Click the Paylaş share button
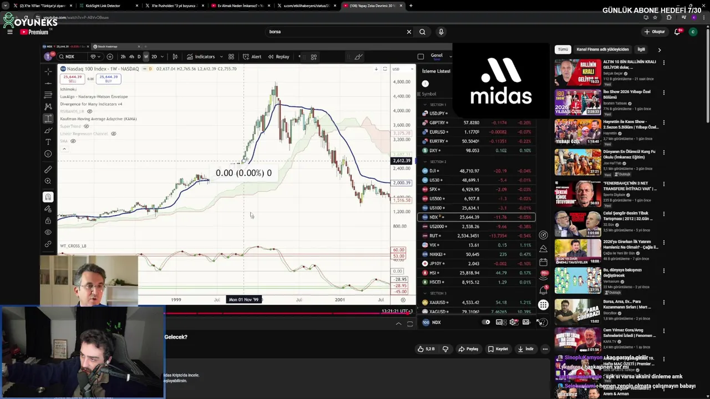Image resolution: width=710 pixels, height=399 pixels. (x=468, y=349)
